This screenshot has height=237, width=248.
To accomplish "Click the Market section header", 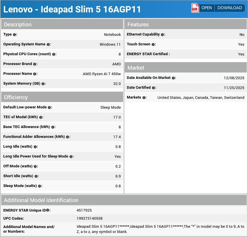I will [x=186, y=68].
